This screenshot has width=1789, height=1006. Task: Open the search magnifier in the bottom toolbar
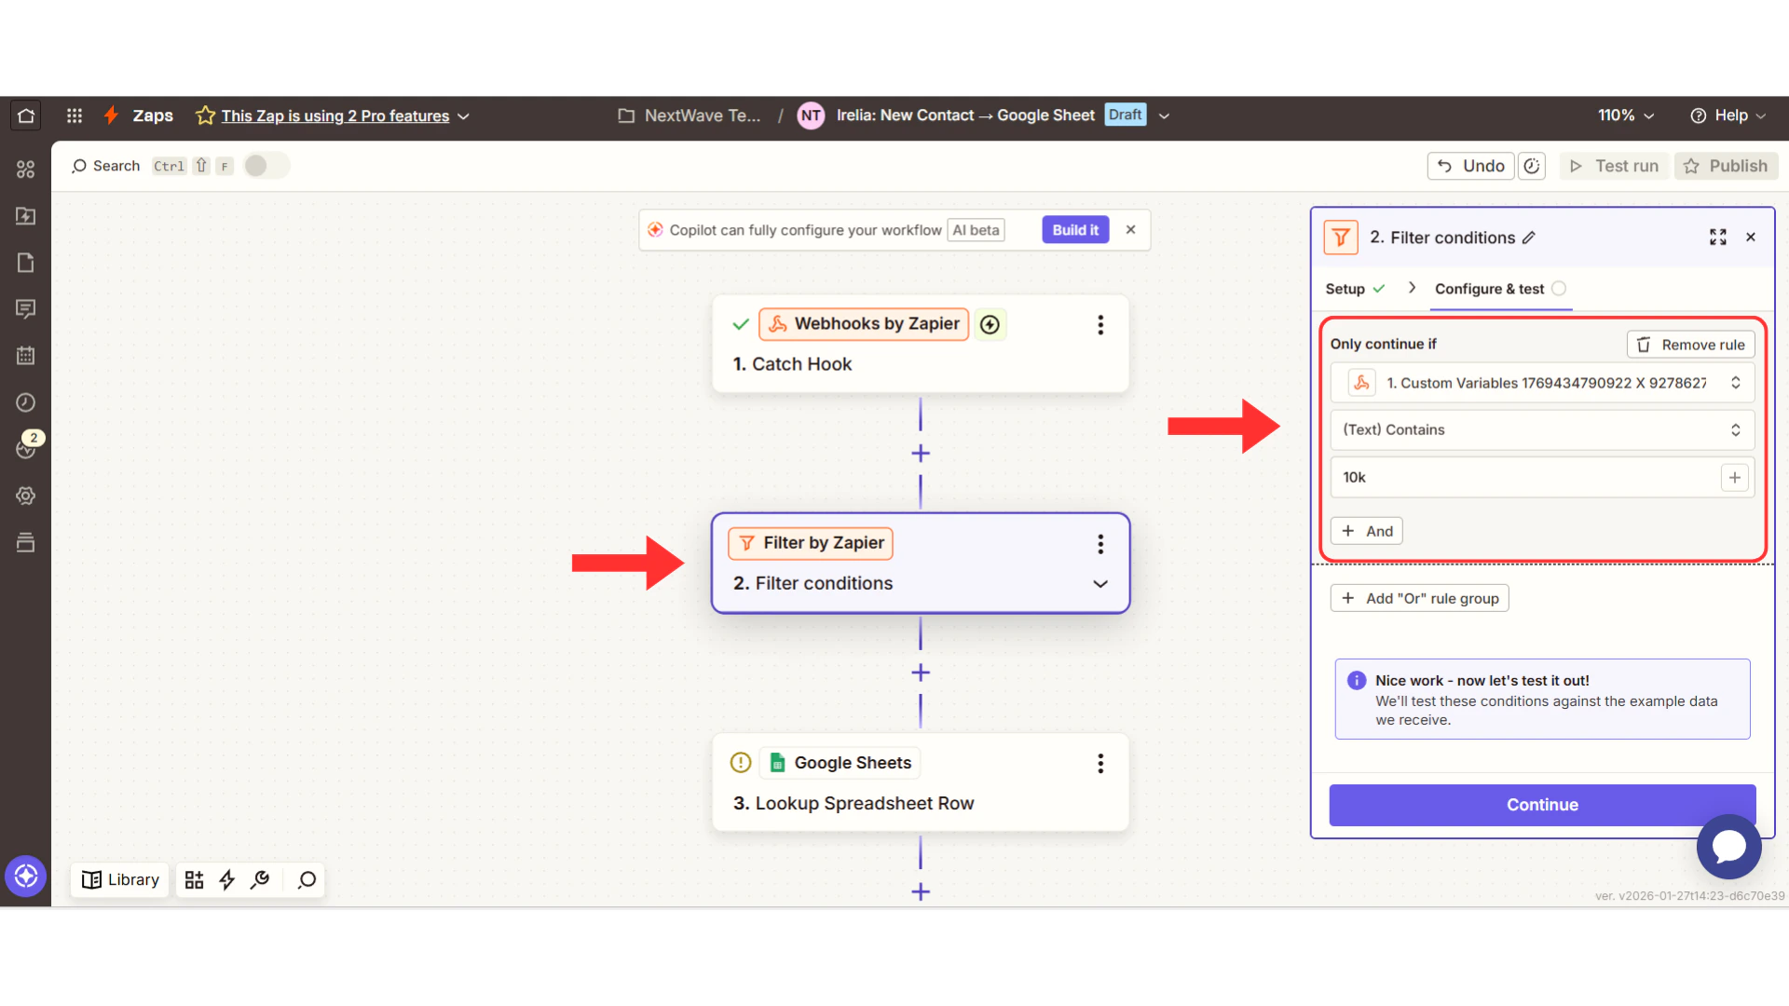(x=305, y=879)
